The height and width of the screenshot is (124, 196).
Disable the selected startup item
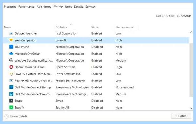[x=181, y=116]
